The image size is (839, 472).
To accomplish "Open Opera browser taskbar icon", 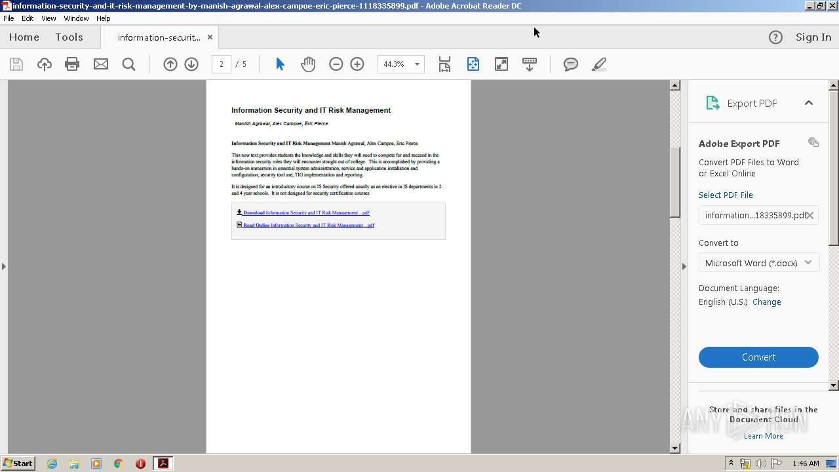I will [140, 463].
